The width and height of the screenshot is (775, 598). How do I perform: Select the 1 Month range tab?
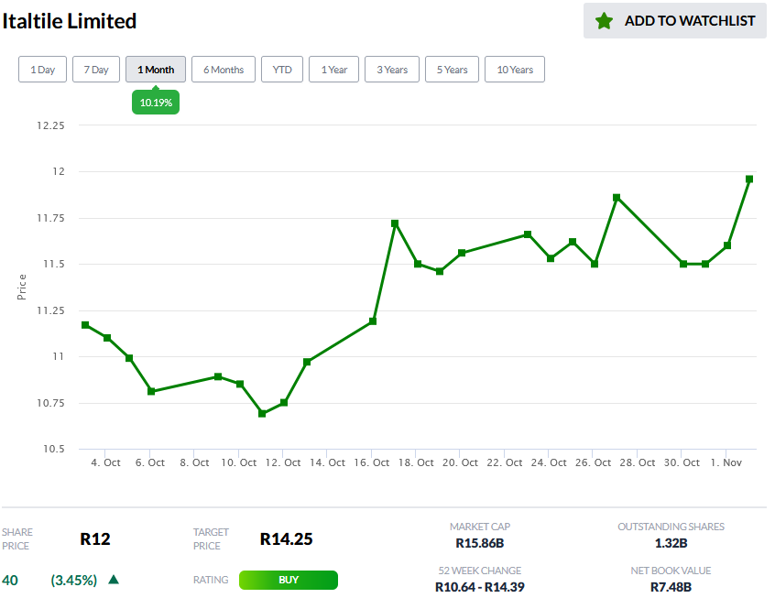pyautogui.click(x=156, y=70)
